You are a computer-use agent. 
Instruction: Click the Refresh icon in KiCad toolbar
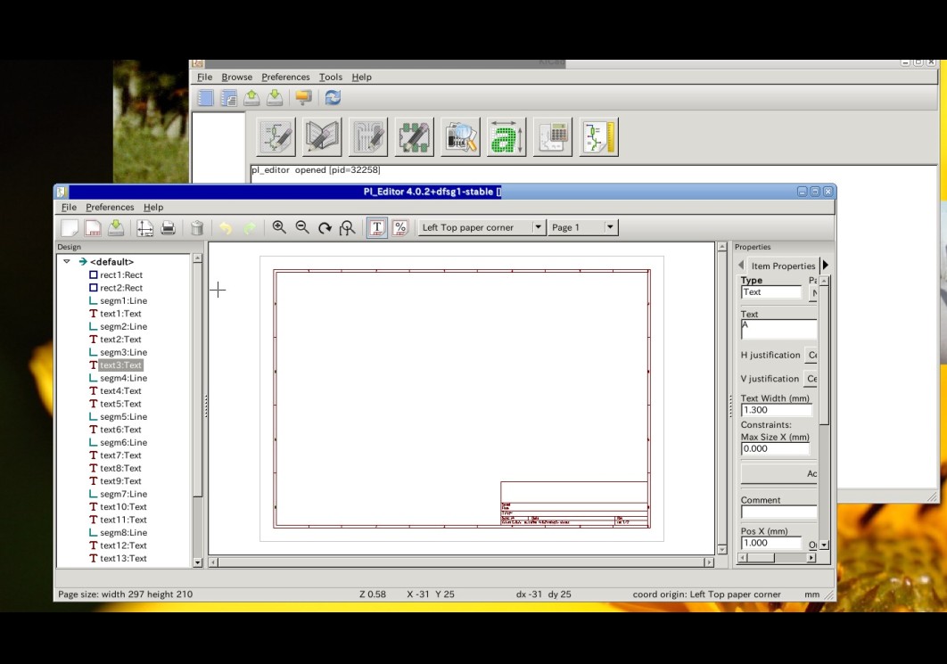coord(332,98)
